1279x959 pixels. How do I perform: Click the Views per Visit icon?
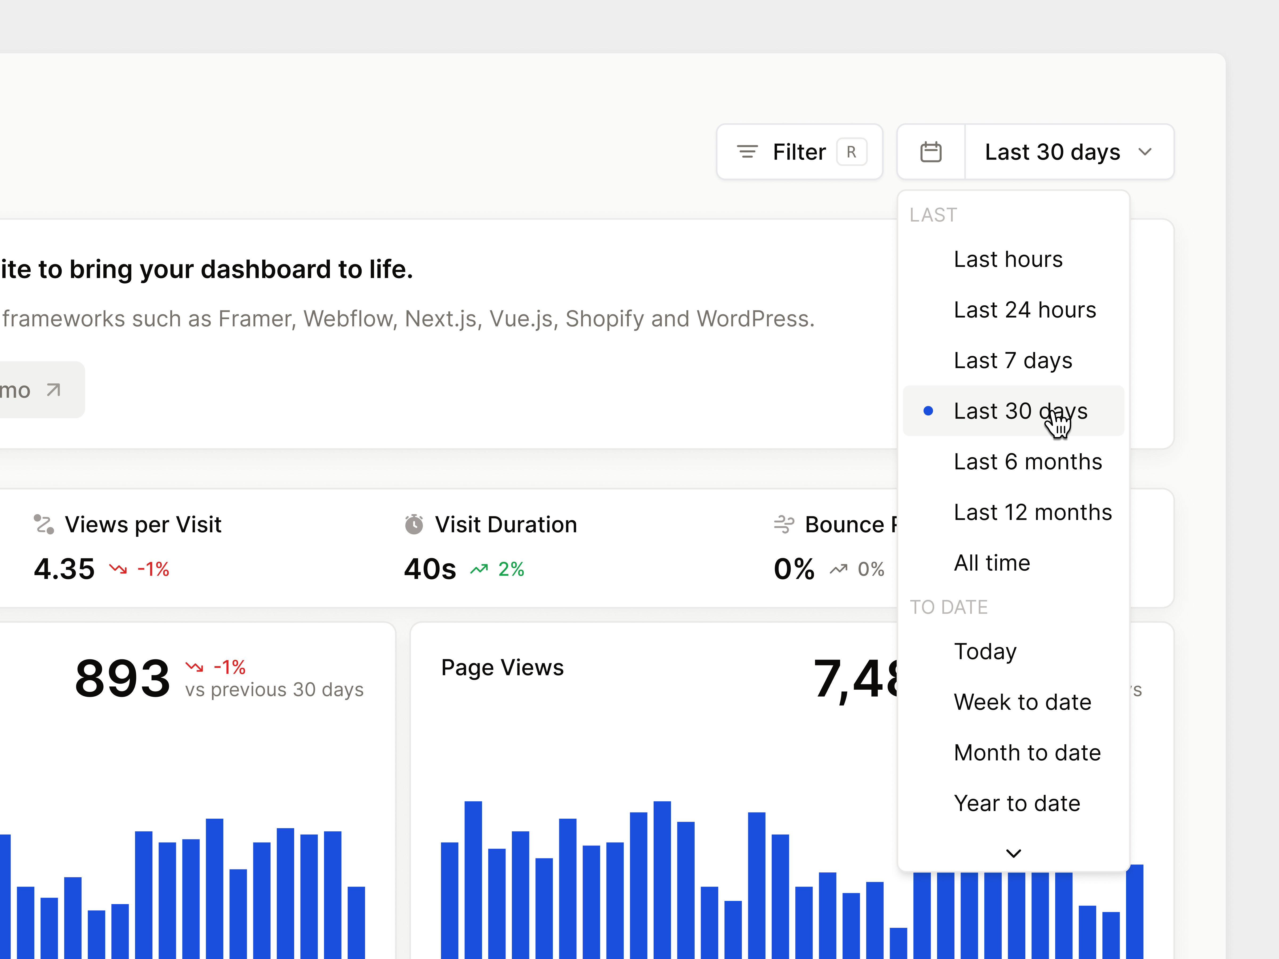(x=44, y=524)
